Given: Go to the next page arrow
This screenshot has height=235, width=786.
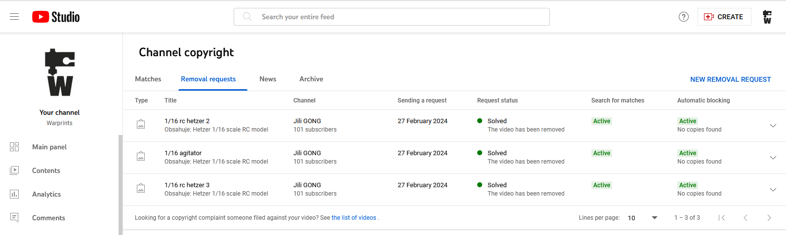Looking at the screenshot, I should 769,218.
